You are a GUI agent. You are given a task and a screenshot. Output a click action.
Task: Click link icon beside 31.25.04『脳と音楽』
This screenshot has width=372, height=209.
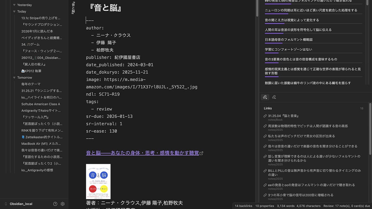[265, 116]
